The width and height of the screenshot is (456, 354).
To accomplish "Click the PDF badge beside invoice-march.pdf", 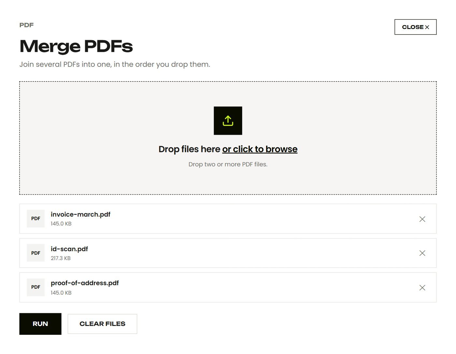I will 36,219.
